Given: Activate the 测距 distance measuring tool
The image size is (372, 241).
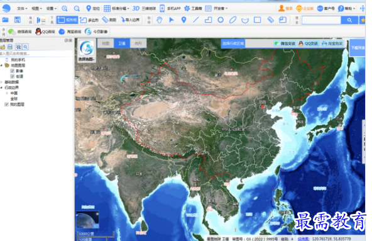Looking at the screenshot, I should (109, 20).
